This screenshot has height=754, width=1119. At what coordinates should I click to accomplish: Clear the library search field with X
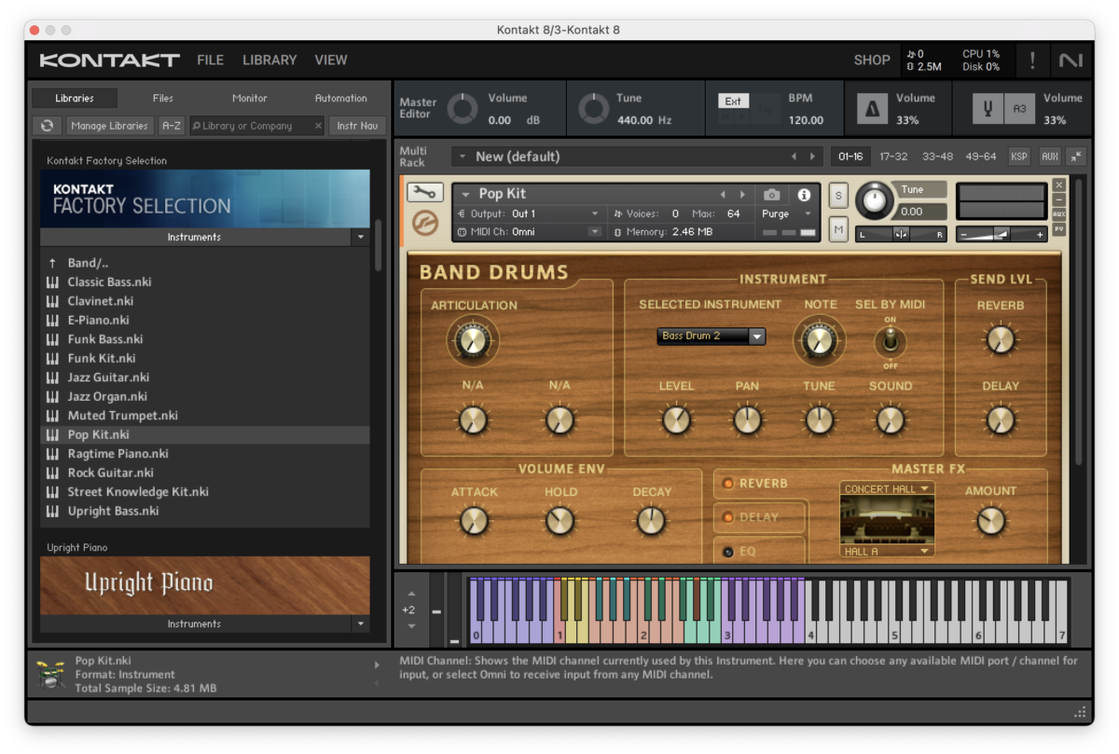pyautogui.click(x=318, y=126)
